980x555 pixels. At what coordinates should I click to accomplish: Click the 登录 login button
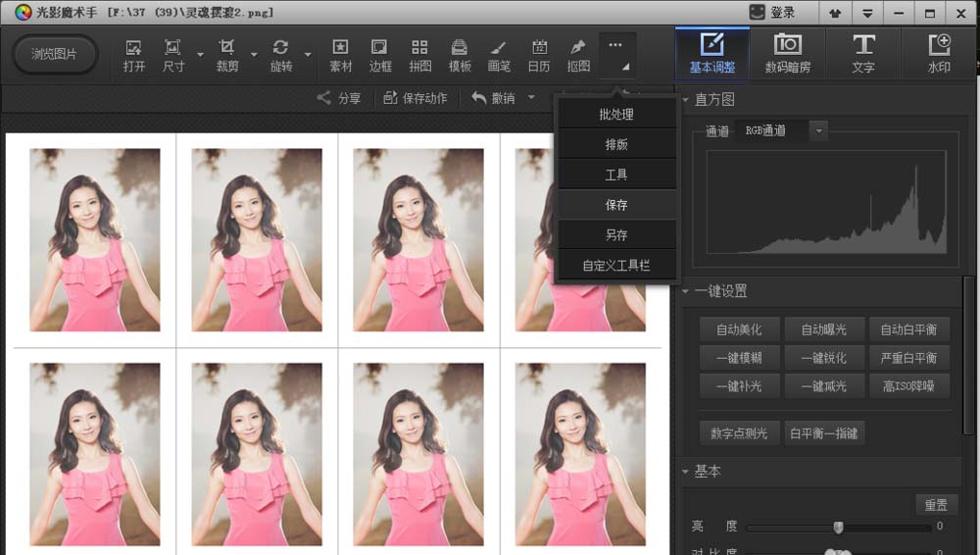tap(772, 13)
